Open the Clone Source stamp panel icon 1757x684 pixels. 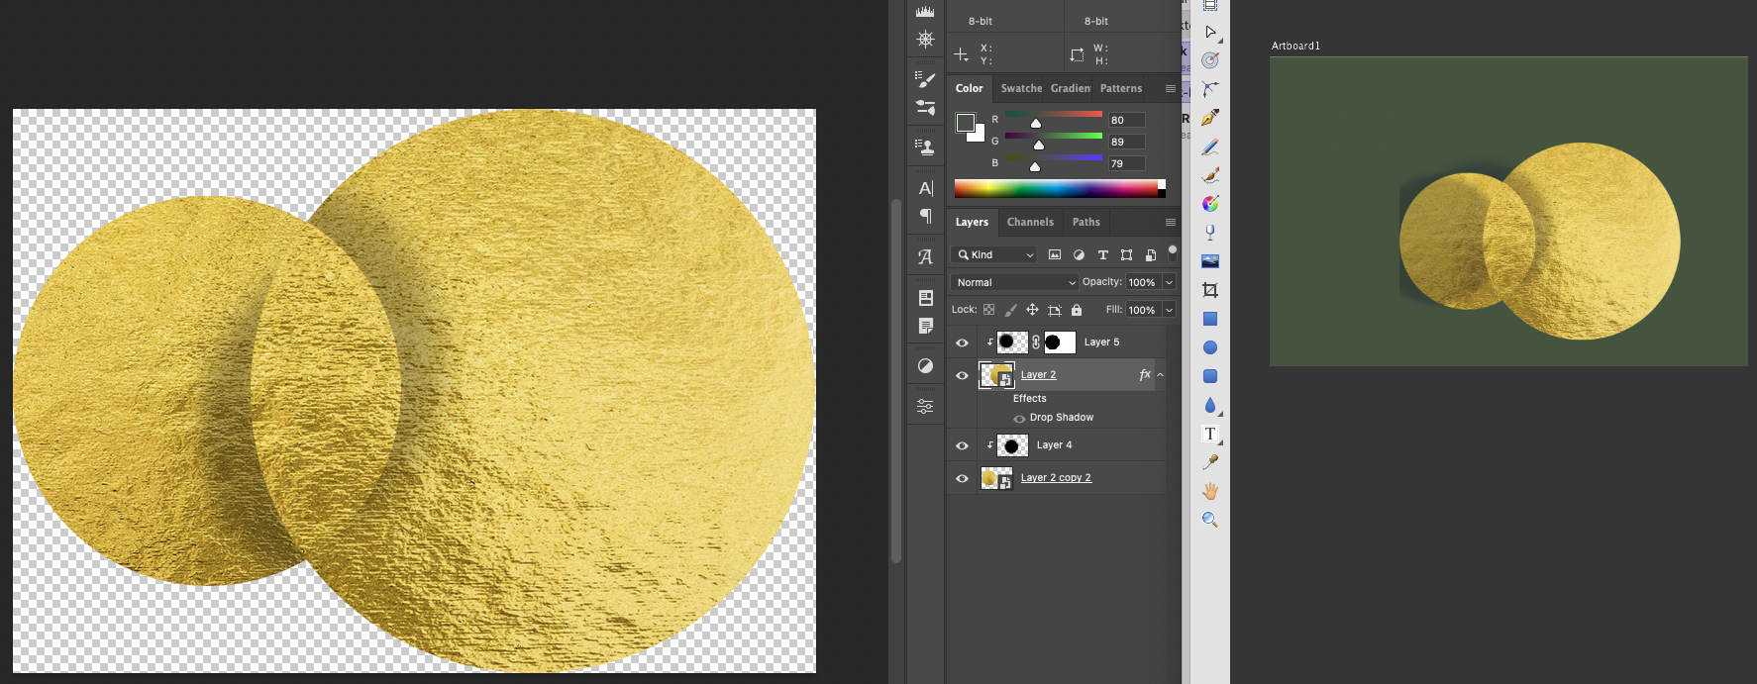[x=925, y=147]
